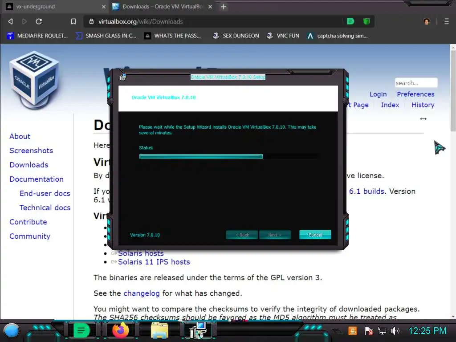Open End-user docs in the sidebar
This screenshot has width=456, height=342.
pyautogui.click(x=45, y=193)
